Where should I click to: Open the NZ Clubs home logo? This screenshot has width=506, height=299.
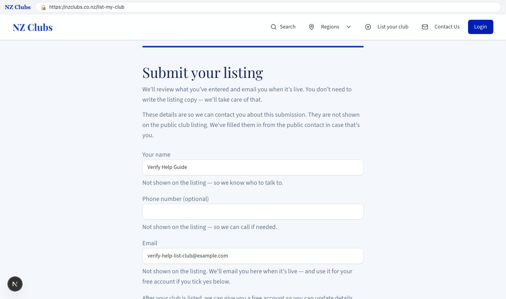coord(32,27)
